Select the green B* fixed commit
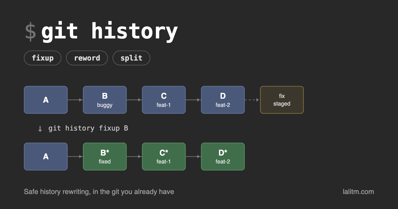Image resolution: width=398 pixels, height=209 pixels. tap(105, 157)
